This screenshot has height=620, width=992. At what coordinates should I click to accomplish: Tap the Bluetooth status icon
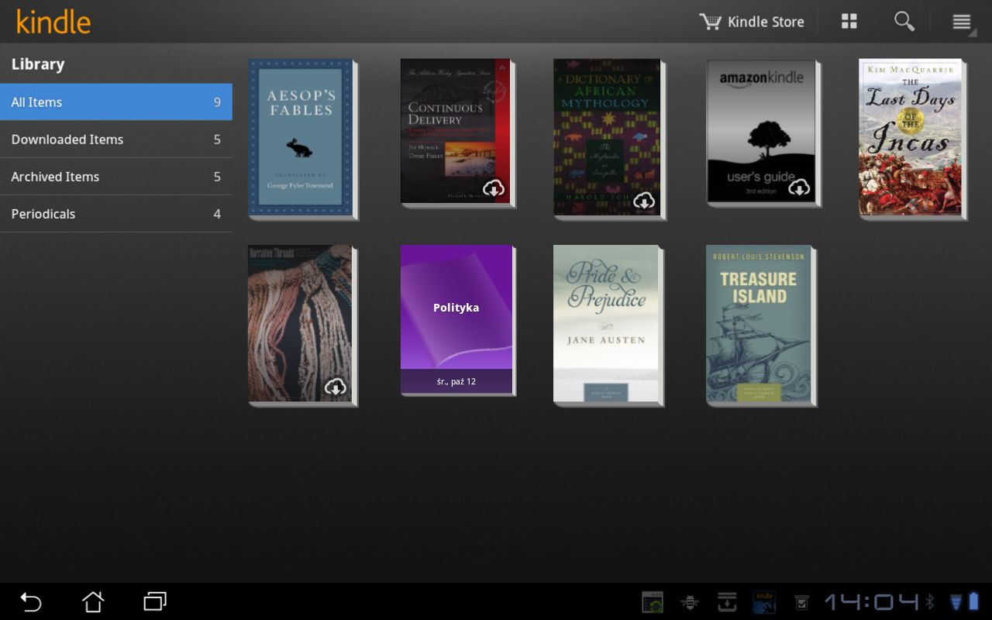click(931, 601)
